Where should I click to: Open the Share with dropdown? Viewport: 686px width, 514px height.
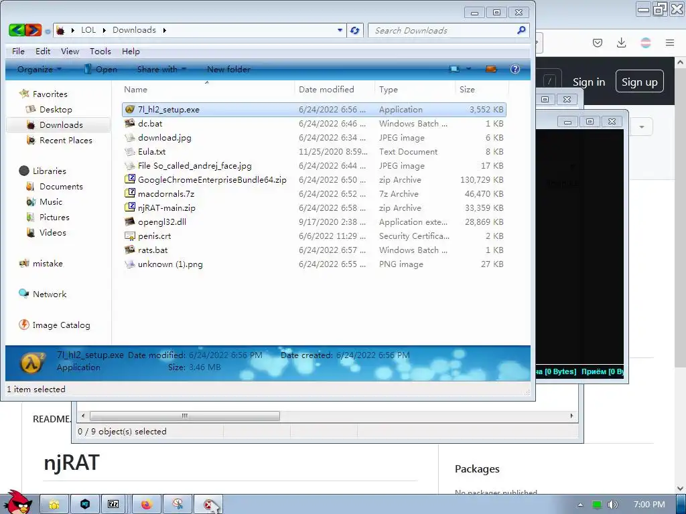pyautogui.click(x=161, y=69)
